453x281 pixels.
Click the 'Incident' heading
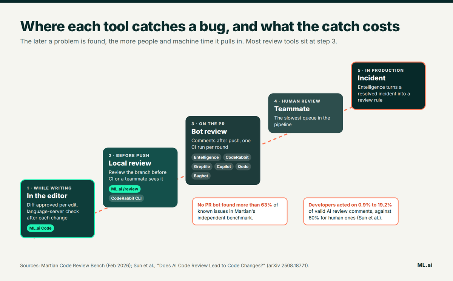(371, 78)
